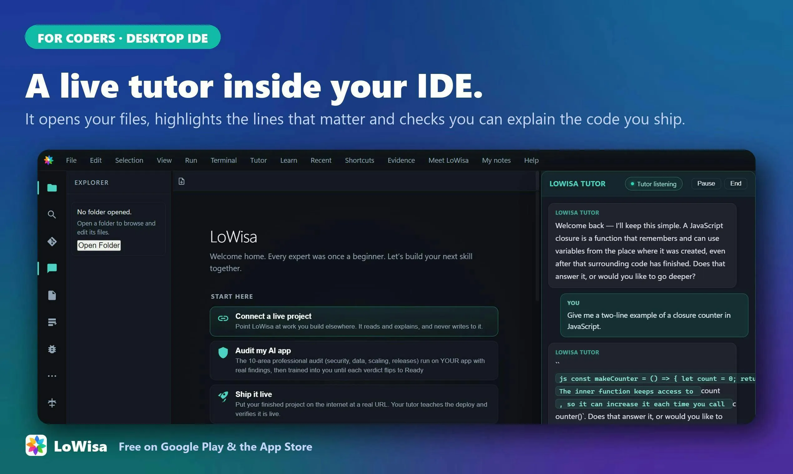Pause the tutor session
Screen dimensions: 793x474
706,183
